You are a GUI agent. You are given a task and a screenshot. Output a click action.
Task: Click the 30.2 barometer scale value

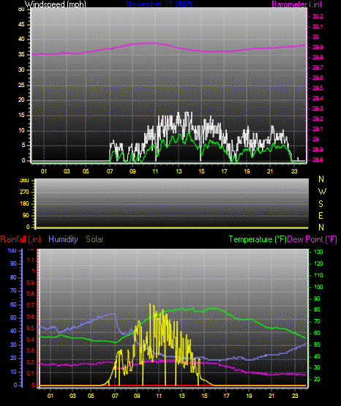pyautogui.click(x=318, y=16)
